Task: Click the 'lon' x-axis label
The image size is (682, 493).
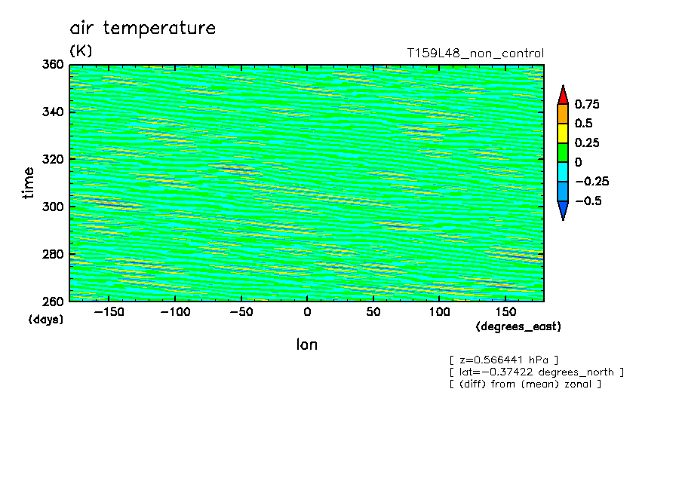Action: (x=306, y=344)
